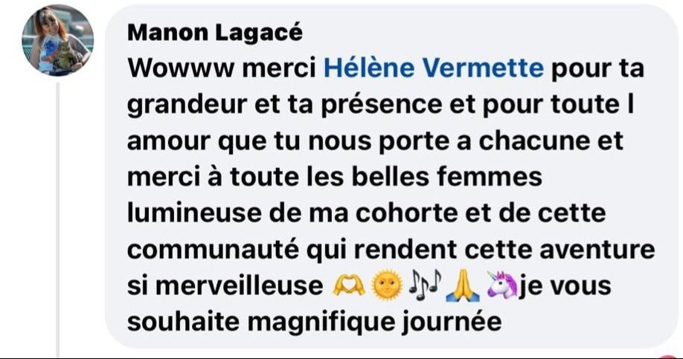This screenshot has width=683, height=359.
Task: Click the sun face emoji
Action: click(386, 286)
